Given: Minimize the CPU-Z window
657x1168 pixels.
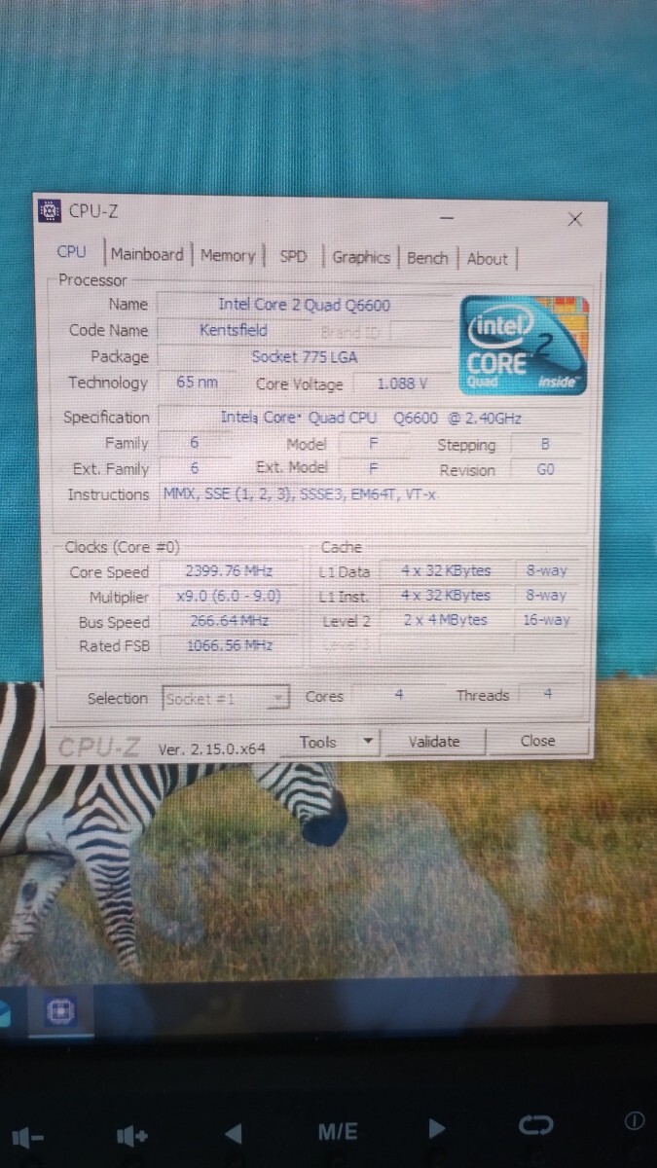Looking at the screenshot, I should click(447, 218).
